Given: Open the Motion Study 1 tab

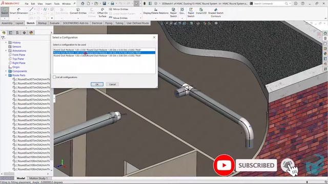Looking at the screenshot, I should click(38, 178).
